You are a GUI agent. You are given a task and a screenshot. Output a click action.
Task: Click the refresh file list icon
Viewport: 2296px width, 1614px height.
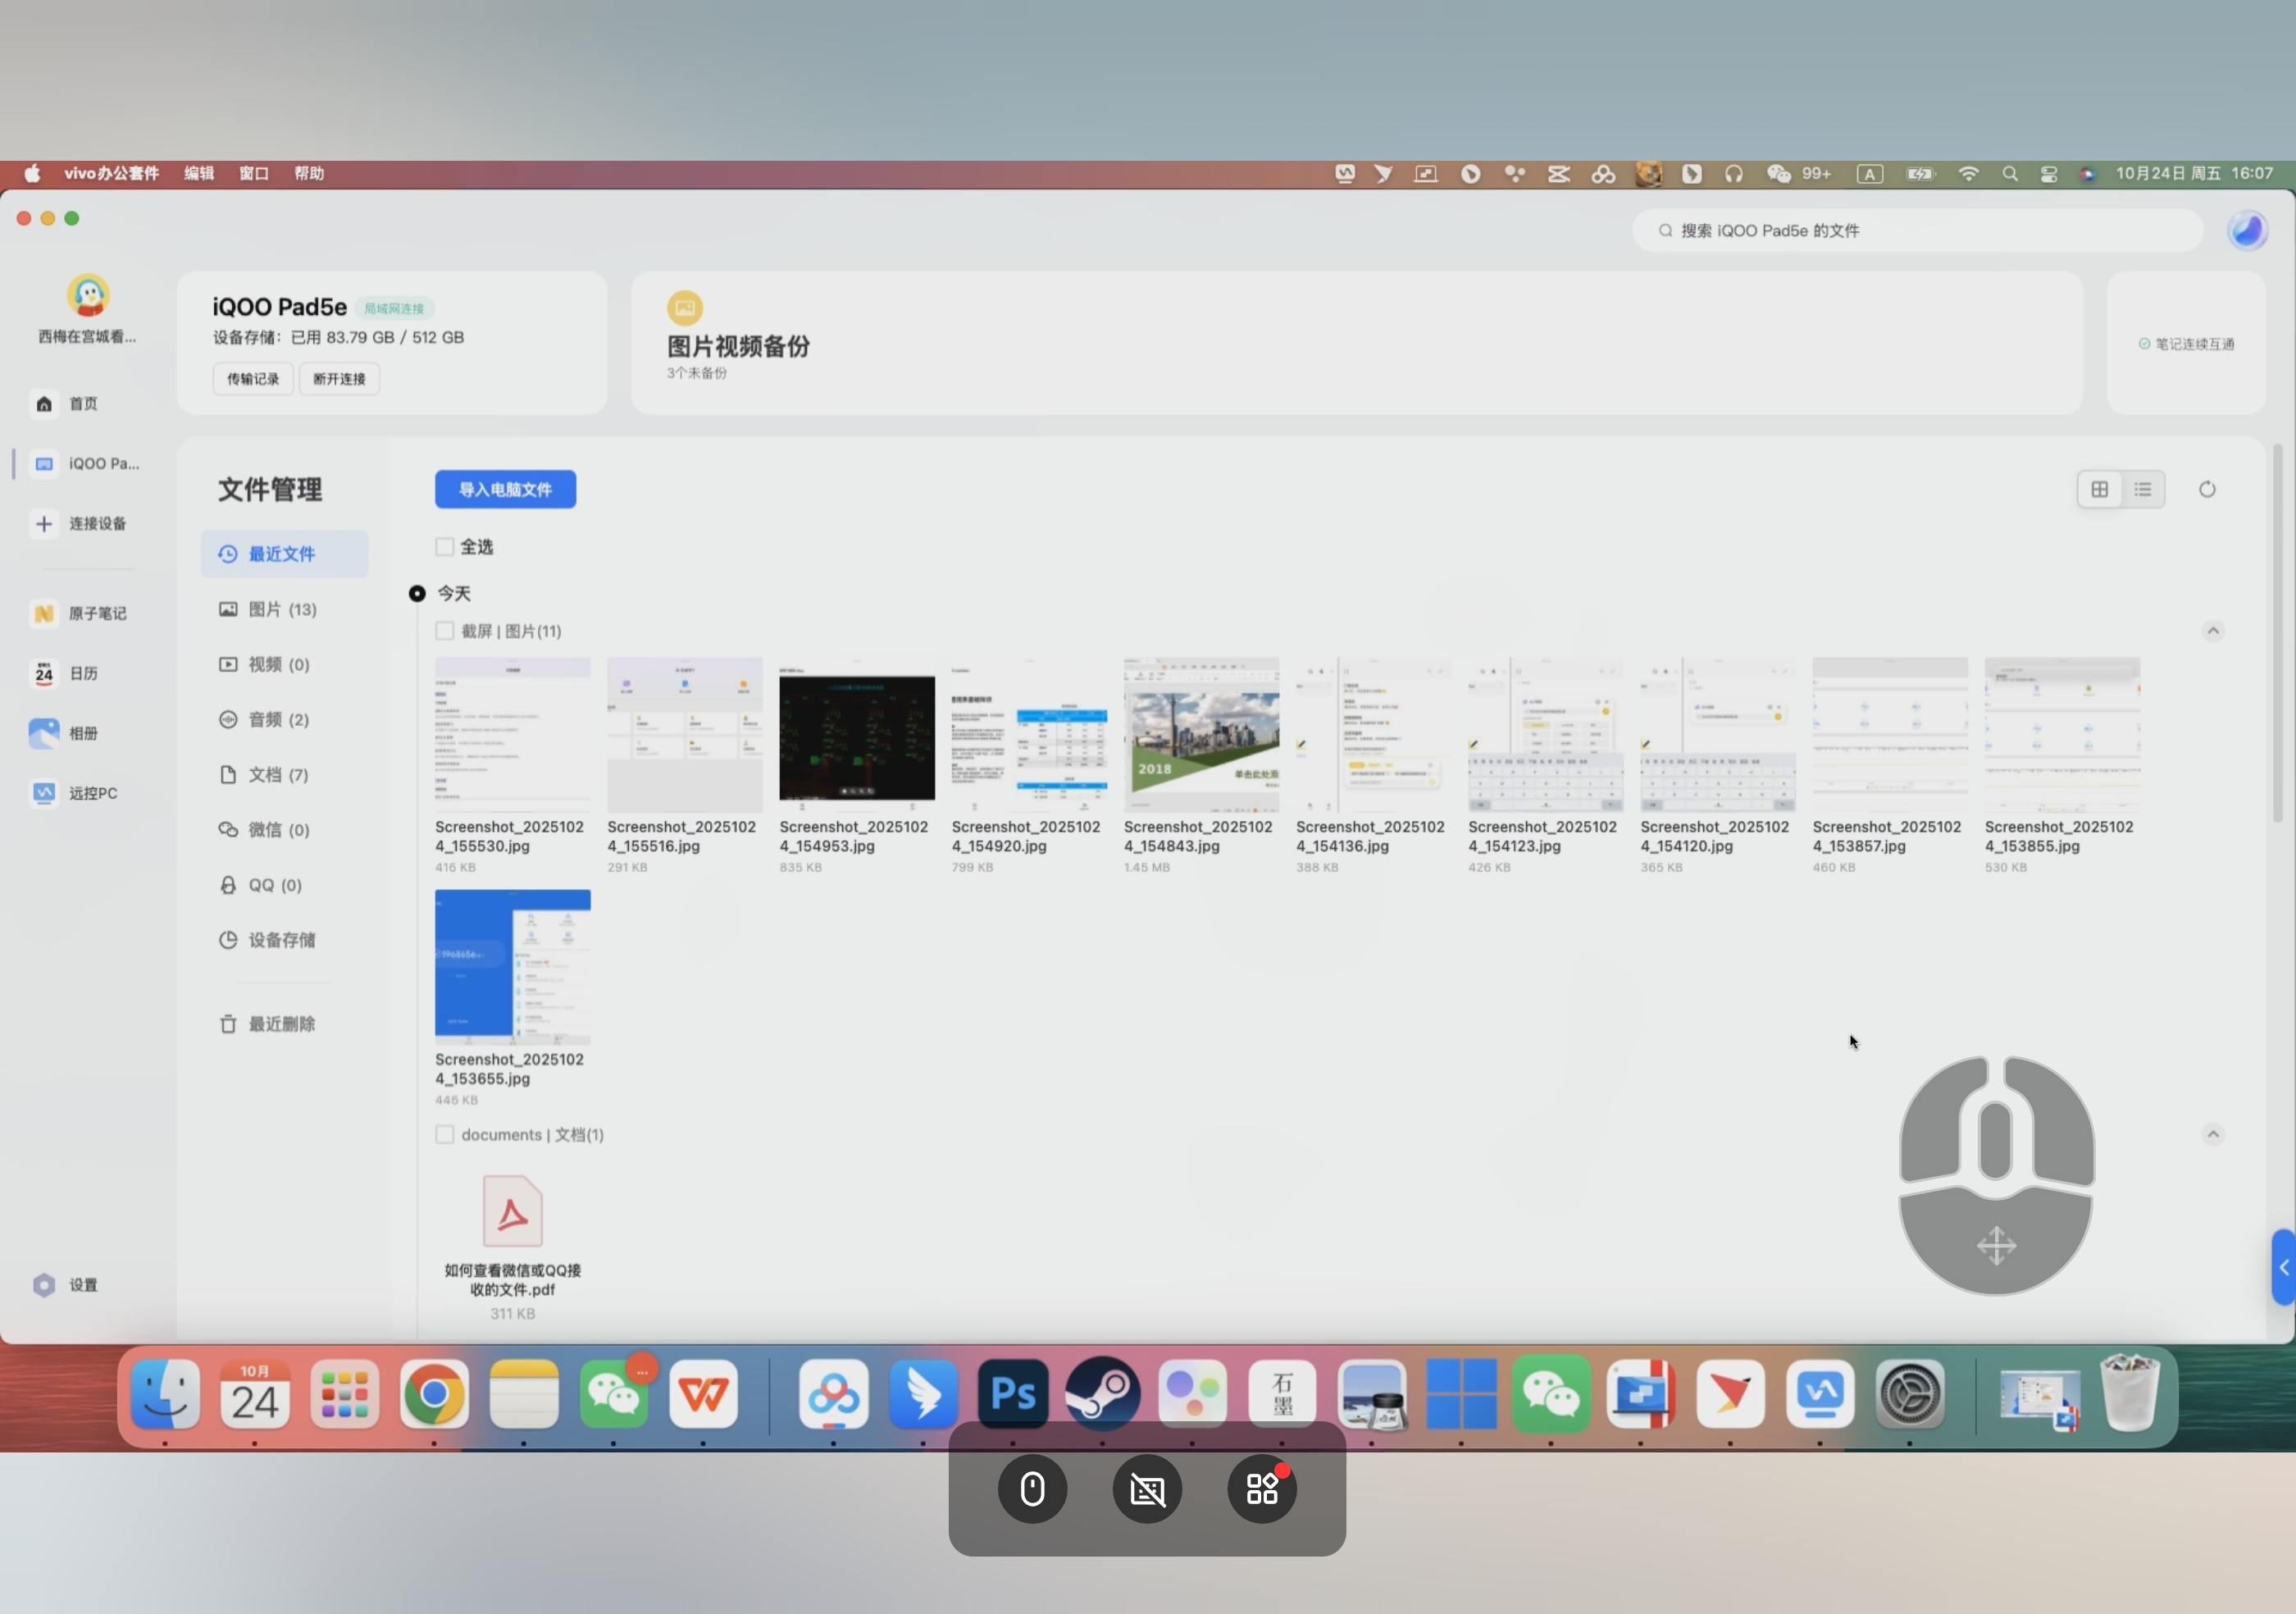tap(2207, 489)
